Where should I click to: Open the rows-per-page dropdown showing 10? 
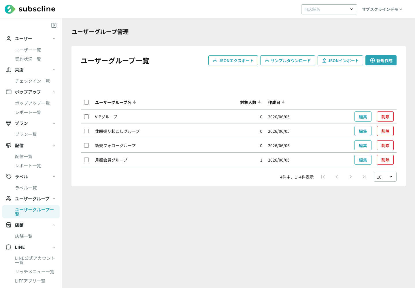click(385, 177)
